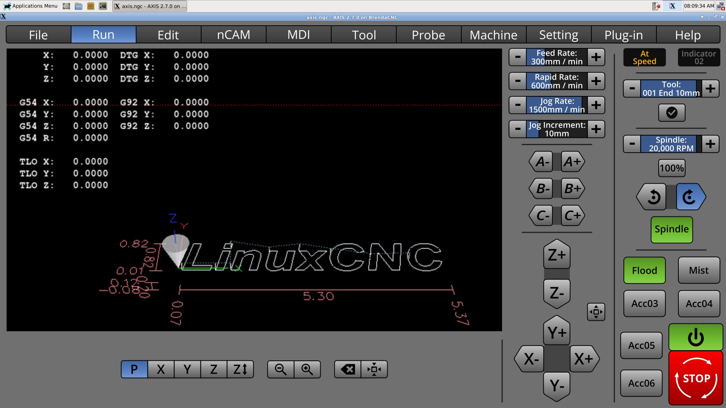
Task: Click the Rapid Rate 600mm/min slider bar
Action: click(x=557, y=81)
